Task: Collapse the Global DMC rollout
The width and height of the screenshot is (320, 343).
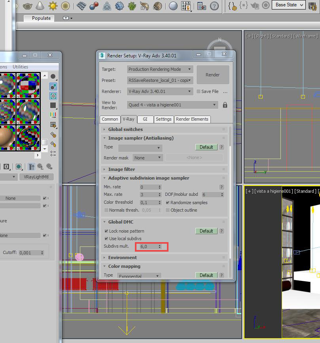Action: click(x=121, y=222)
